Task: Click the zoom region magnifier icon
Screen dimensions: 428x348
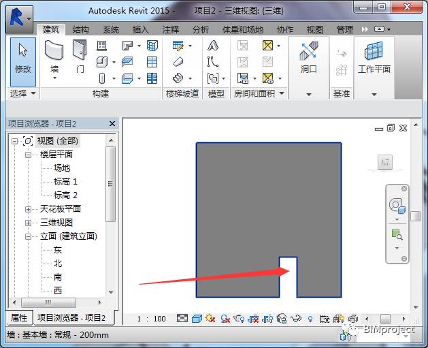Action: coord(397,235)
